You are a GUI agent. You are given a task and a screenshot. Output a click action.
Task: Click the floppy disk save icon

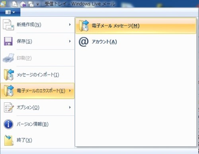point(8,41)
